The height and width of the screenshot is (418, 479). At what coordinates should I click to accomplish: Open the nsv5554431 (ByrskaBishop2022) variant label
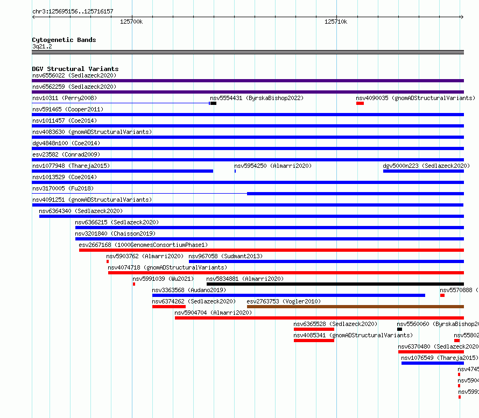[257, 98]
